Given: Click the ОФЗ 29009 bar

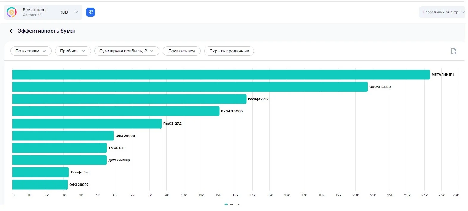Looking at the screenshot, I should (63, 136).
